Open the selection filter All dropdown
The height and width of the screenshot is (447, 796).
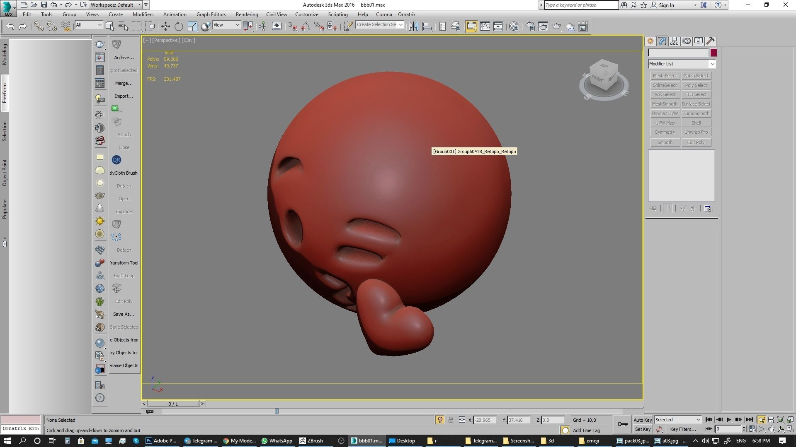tap(89, 25)
